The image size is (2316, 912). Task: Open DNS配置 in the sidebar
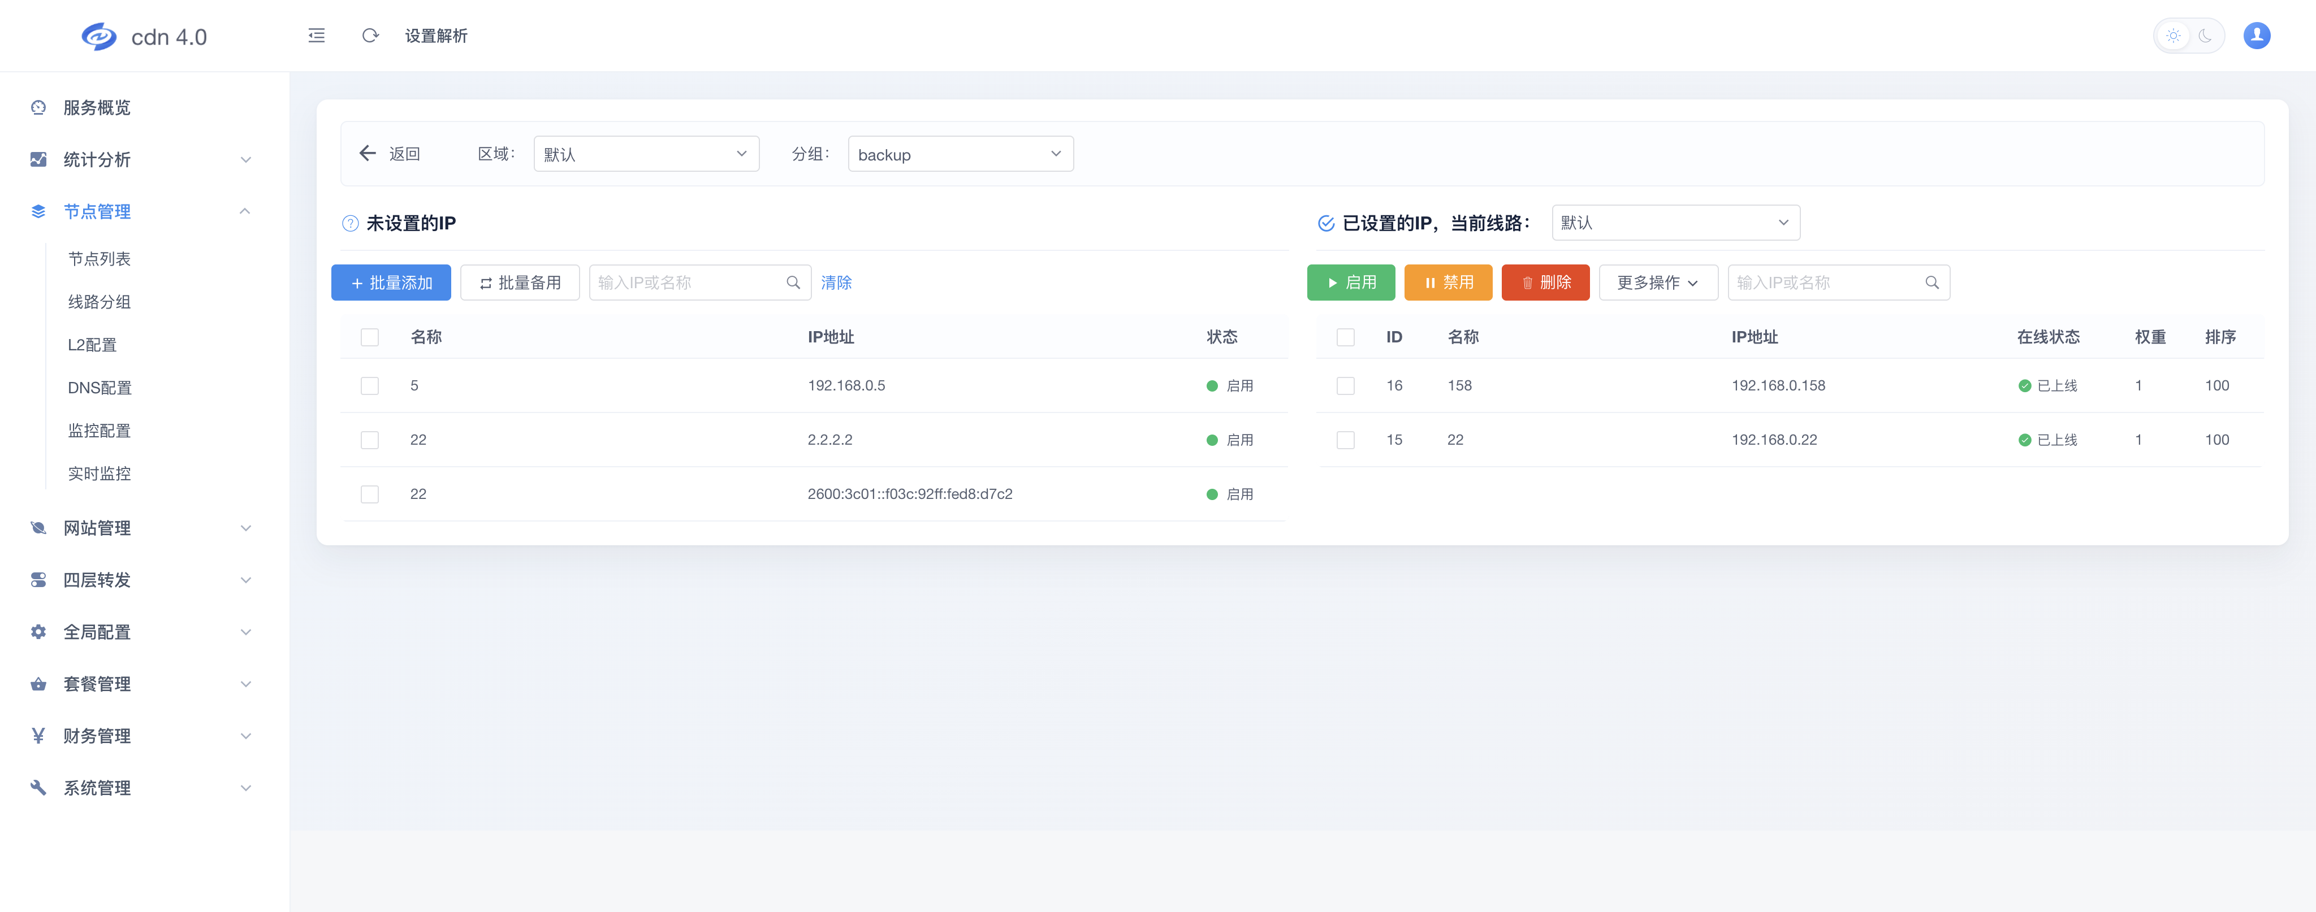tap(100, 388)
